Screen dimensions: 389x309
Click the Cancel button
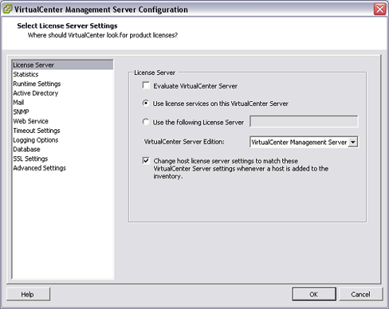point(361,294)
